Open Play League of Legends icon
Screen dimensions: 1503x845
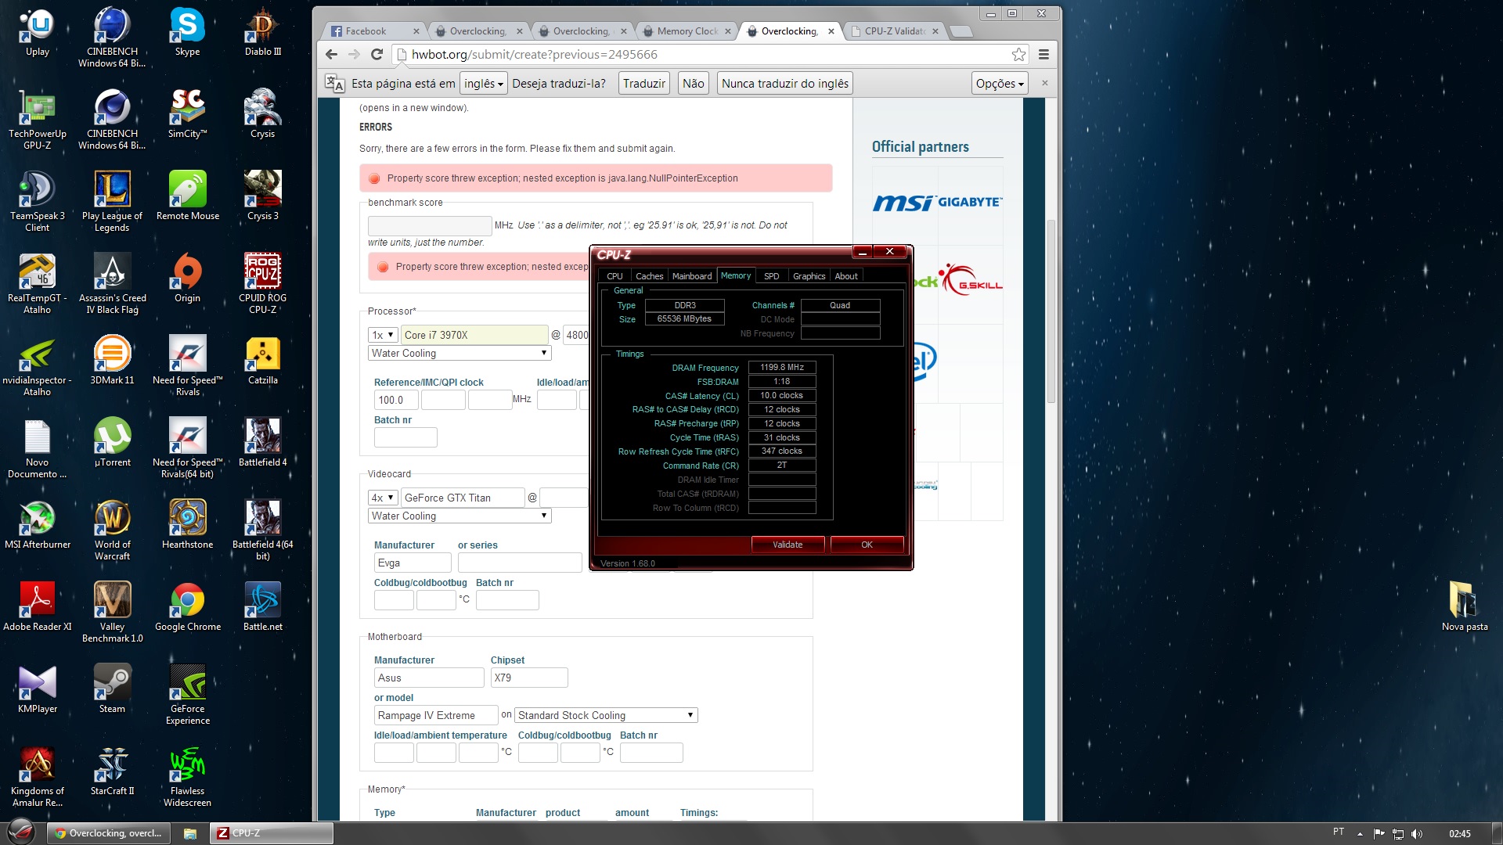(x=112, y=202)
